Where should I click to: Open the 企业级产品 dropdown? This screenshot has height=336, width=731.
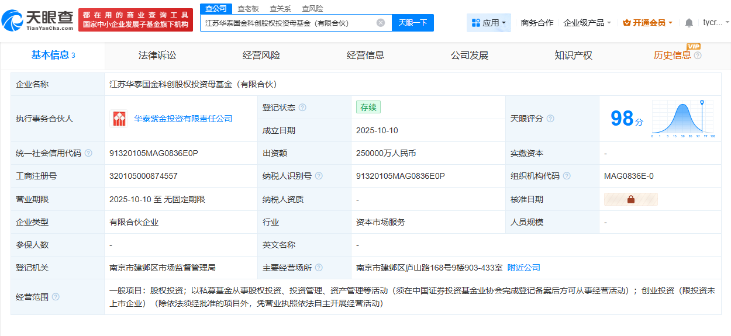[x=587, y=23]
